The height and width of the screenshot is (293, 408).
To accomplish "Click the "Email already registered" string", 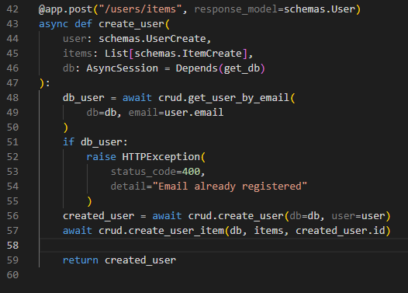I will 230,187.
